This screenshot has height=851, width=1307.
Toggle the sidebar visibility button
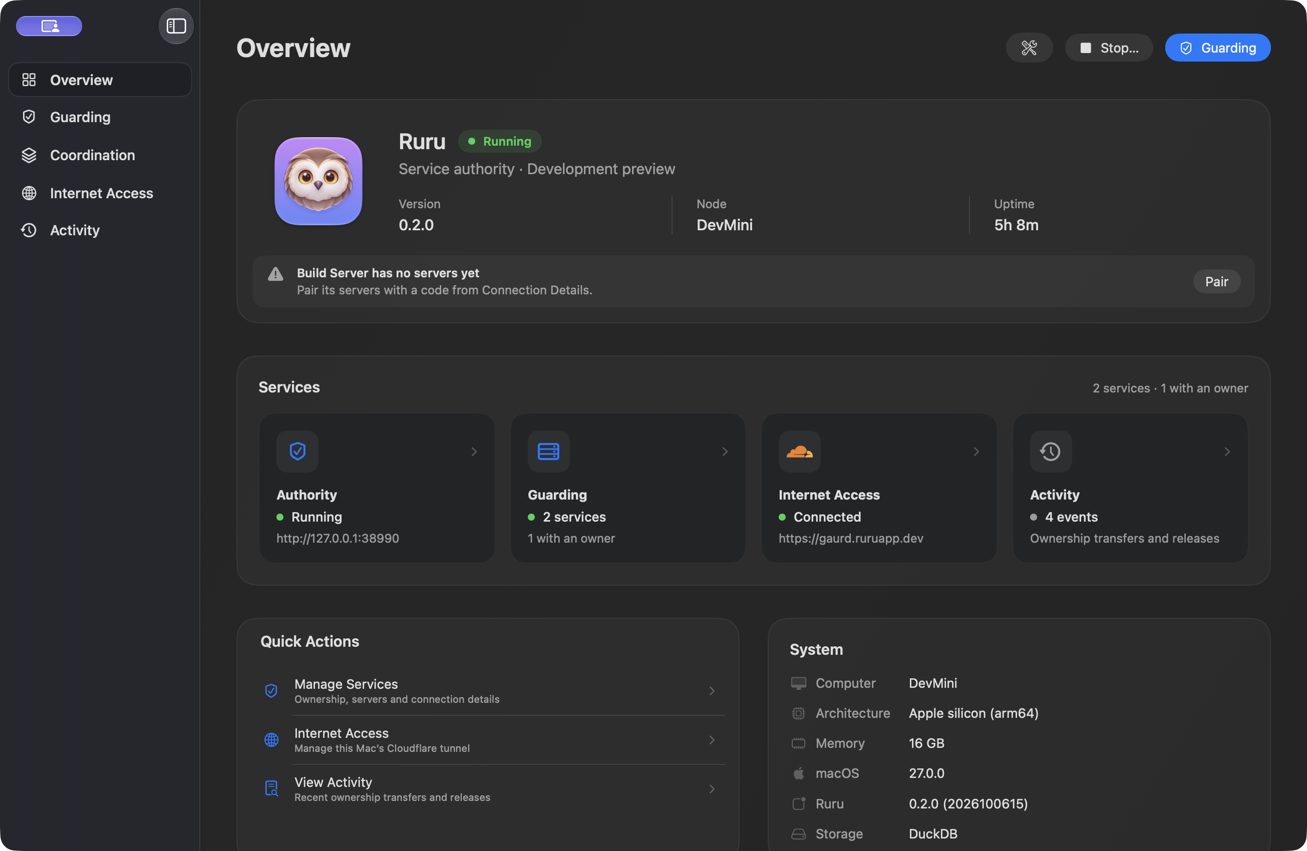[x=176, y=26]
